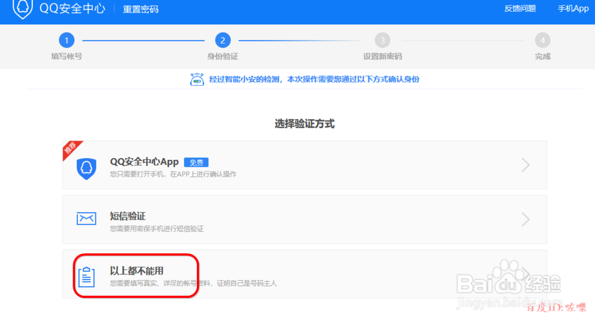Click step 2 circle 身份验证
This screenshot has height=323, width=595.
(223, 41)
